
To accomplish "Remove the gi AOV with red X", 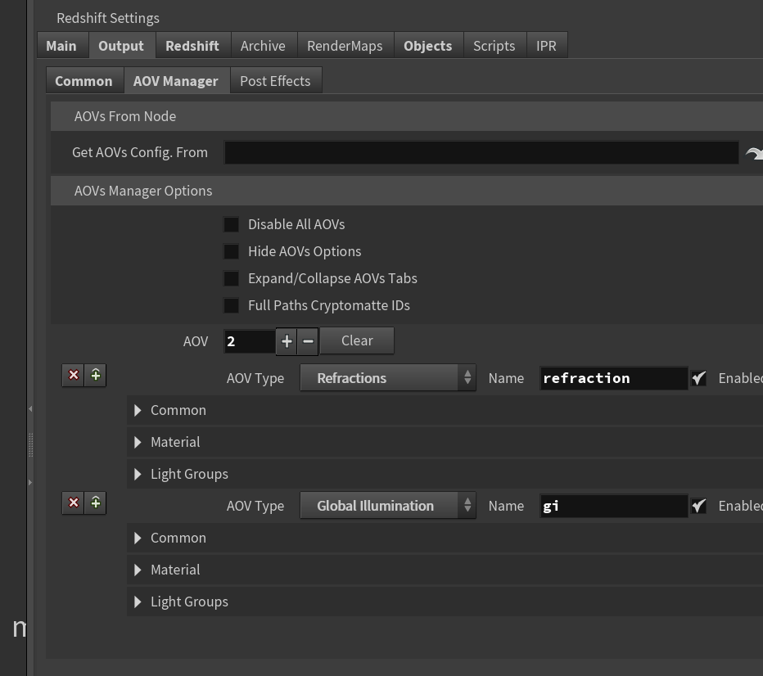I will coord(74,502).
